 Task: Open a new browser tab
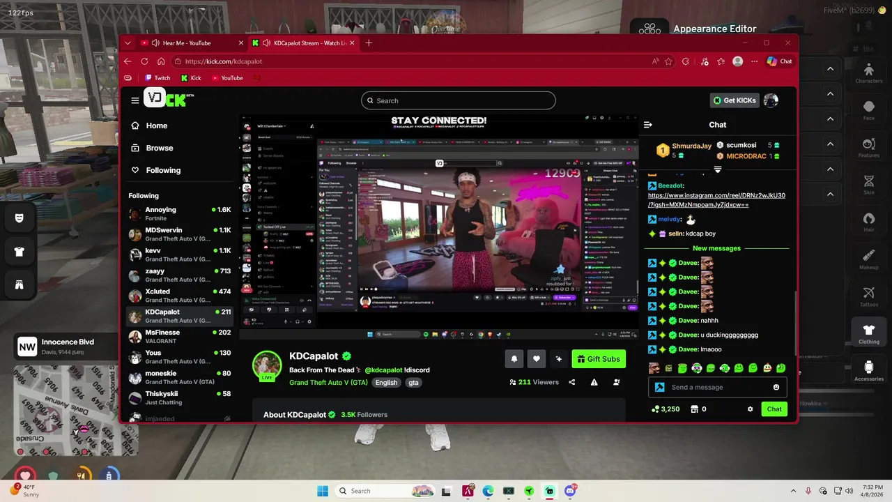click(369, 43)
